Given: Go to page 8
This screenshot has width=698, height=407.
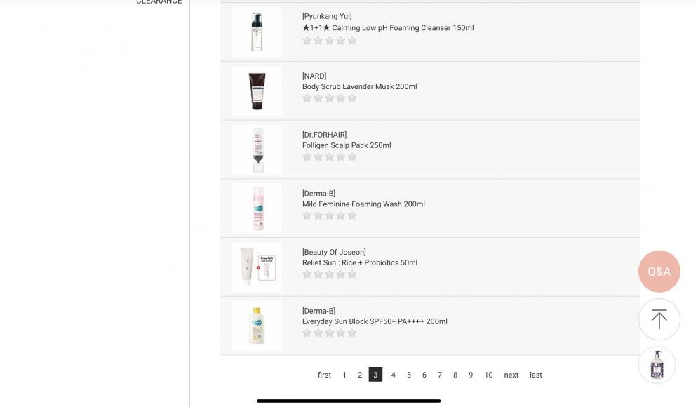Looking at the screenshot, I should pos(455,375).
